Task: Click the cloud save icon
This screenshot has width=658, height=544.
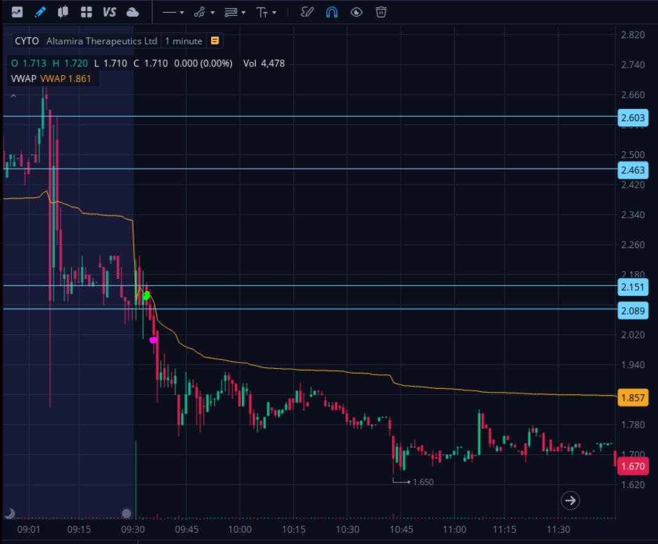Action: (x=132, y=12)
